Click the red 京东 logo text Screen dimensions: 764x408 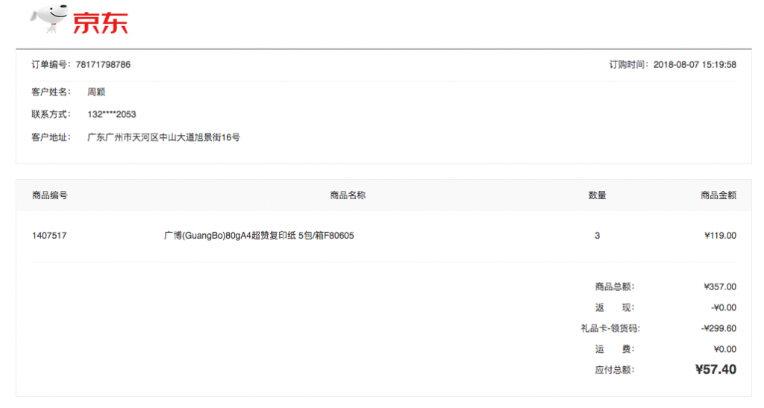[100, 22]
